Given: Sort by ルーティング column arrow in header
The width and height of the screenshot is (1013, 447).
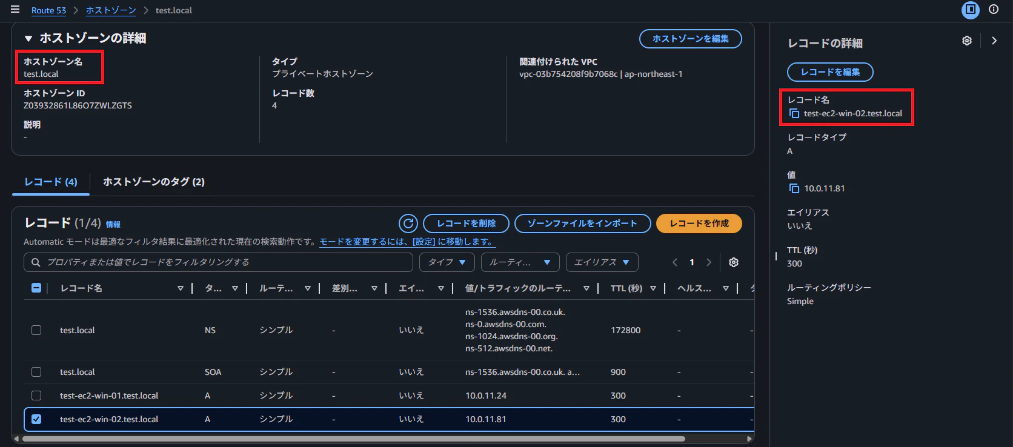Looking at the screenshot, I should [308, 288].
